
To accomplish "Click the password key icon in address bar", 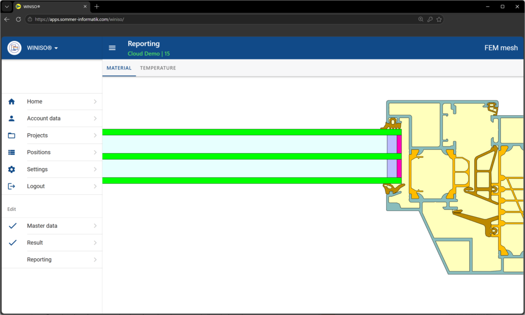I will click(x=430, y=19).
